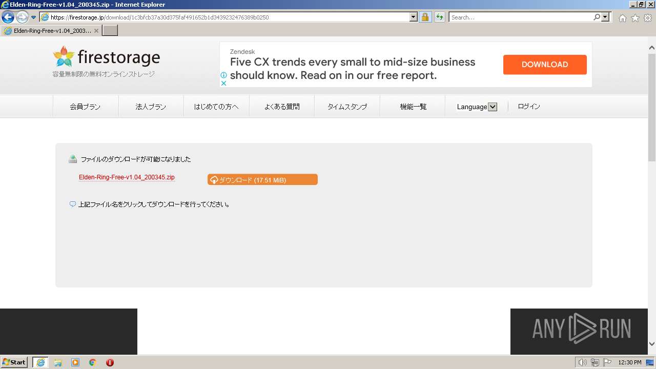Launch Chrome from the taskbar
Screen dimensions: 656x369
[93, 362]
